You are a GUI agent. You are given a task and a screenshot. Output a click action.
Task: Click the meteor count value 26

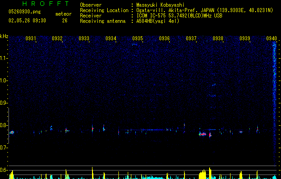tap(65, 21)
